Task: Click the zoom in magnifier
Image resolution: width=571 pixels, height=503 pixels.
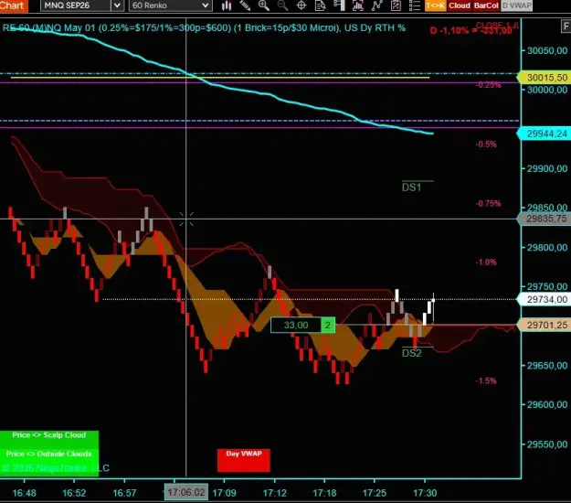Action: [264, 5]
